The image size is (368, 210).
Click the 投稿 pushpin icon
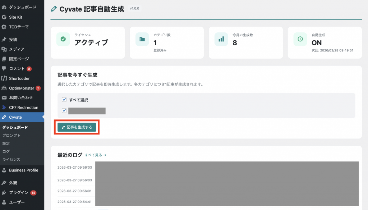coord(4,40)
